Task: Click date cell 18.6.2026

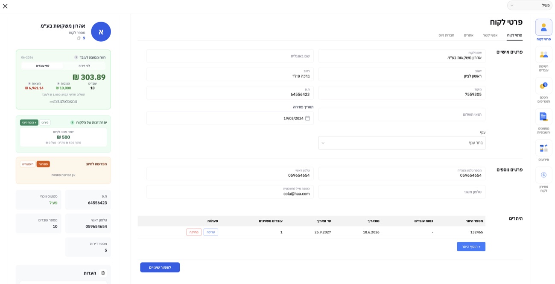Action: tap(371, 232)
